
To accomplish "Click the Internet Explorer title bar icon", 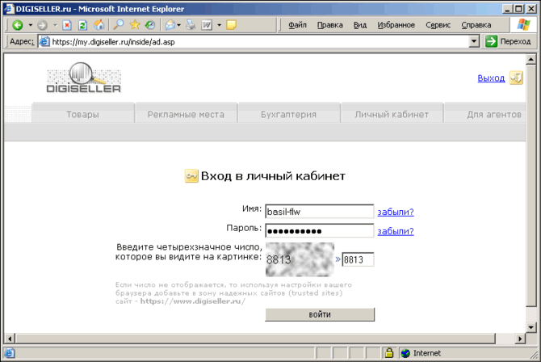I will point(9,8).
